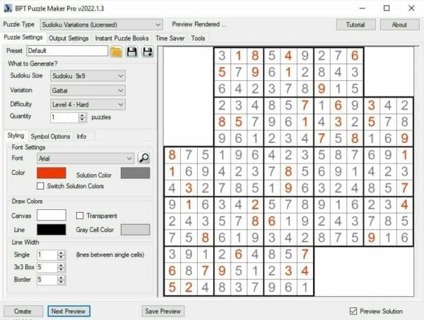Pick the Gray Cell Color swatch

(x=135, y=230)
